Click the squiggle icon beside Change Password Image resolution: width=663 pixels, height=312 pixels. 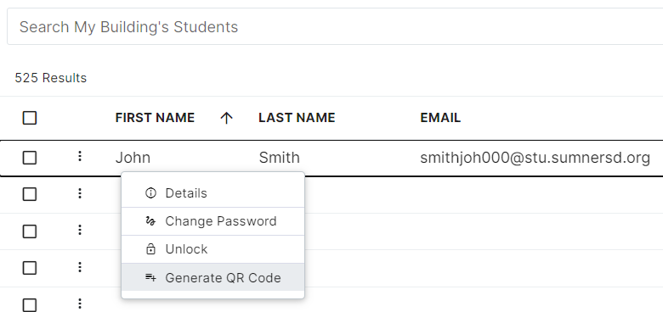coord(150,221)
